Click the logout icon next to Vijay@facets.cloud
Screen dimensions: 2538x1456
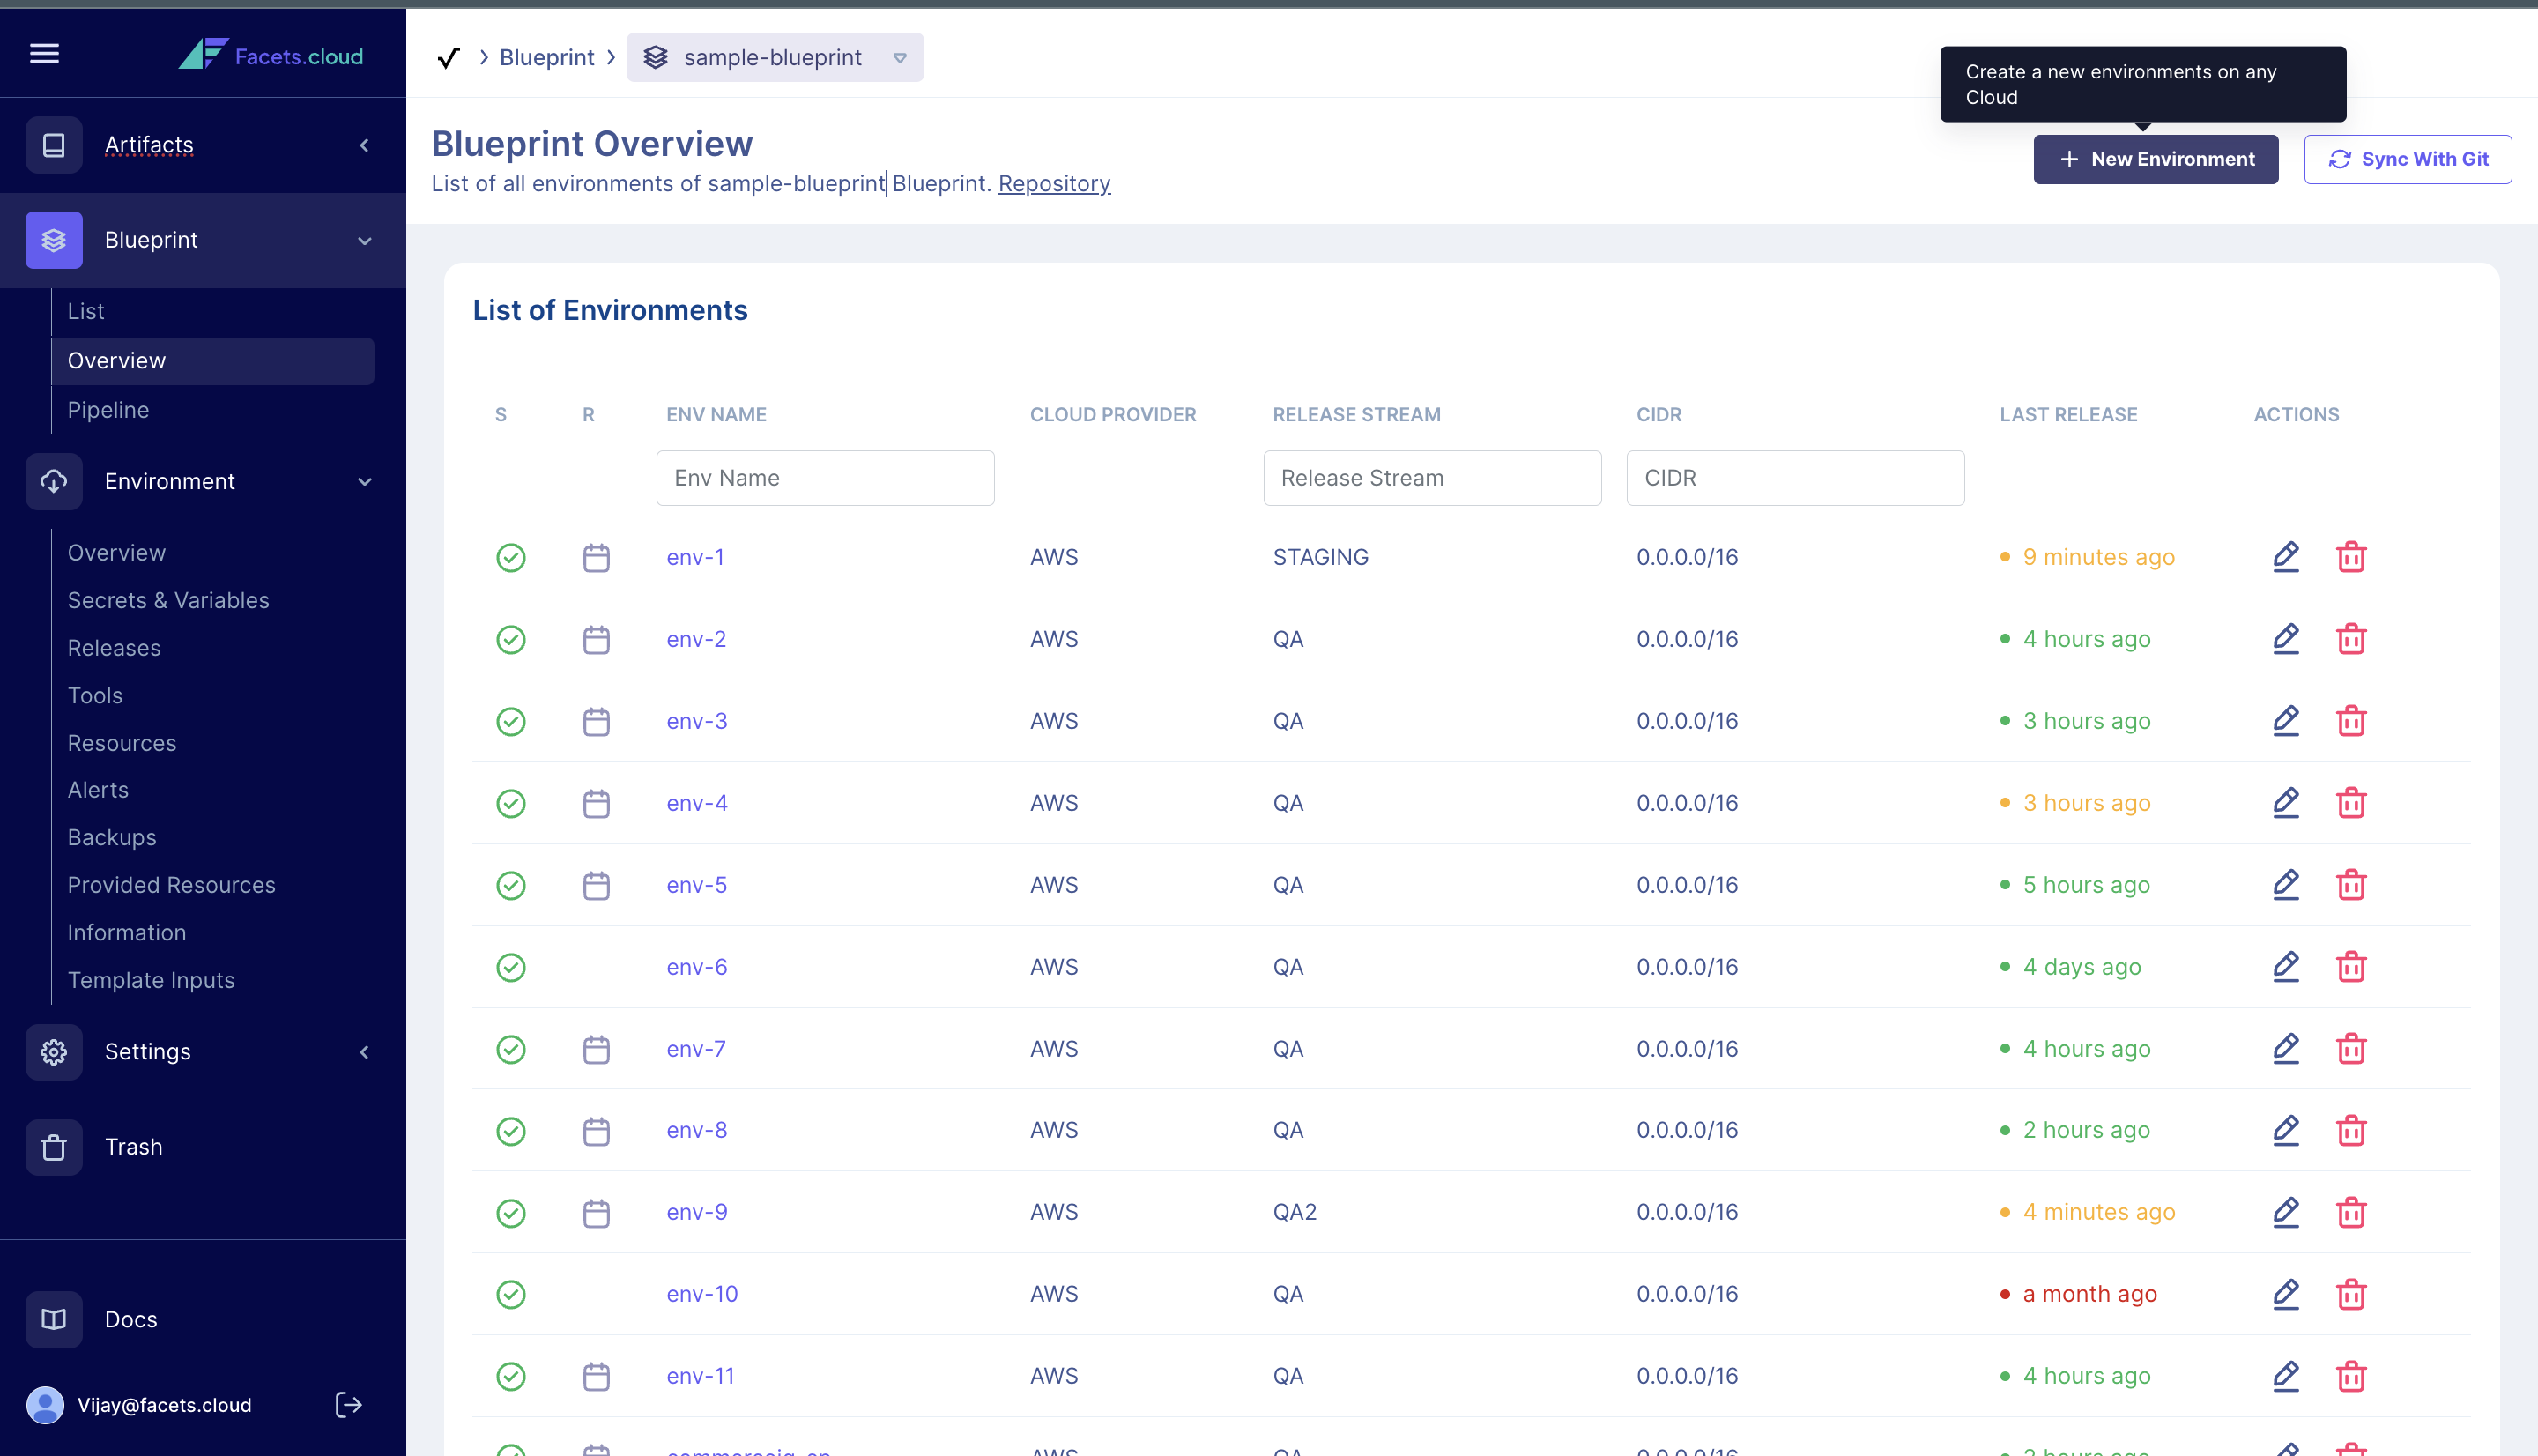(x=348, y=1404)
